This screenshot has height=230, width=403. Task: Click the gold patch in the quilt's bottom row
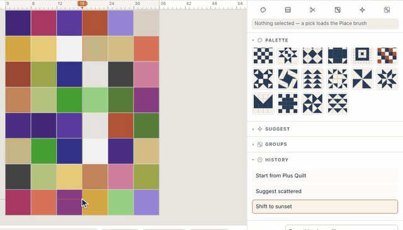(x=95, y=202)
